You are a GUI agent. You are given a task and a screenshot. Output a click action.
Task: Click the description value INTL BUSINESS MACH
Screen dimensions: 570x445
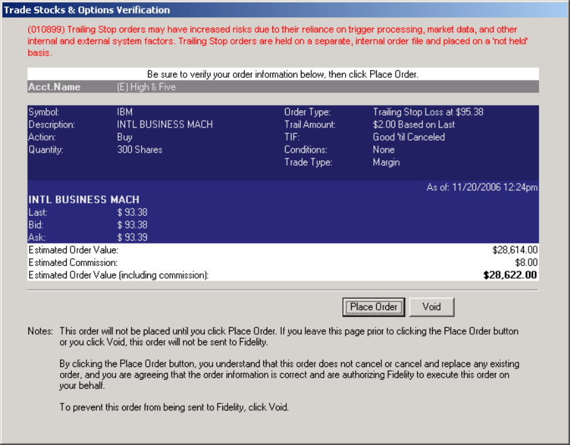coord(165,124)
